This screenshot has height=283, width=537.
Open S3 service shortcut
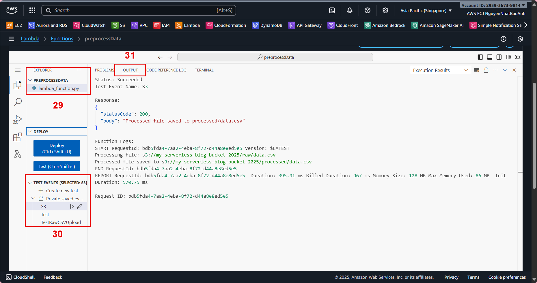118,25
